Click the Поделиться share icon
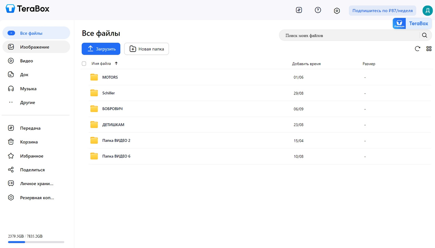This screenshot has width=435, height=248. click(x=11, y=170)
